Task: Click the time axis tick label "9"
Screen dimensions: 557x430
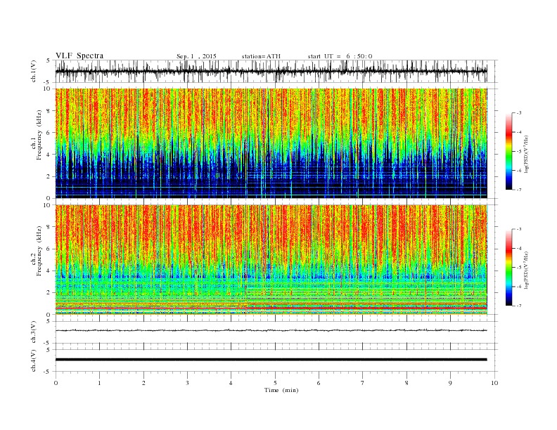Action: click(450, 383)
